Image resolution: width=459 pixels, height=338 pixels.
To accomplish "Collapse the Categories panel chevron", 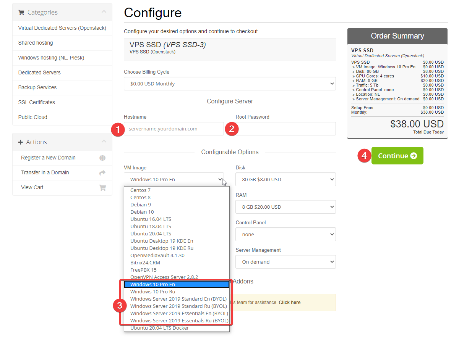I will point(104,12).
